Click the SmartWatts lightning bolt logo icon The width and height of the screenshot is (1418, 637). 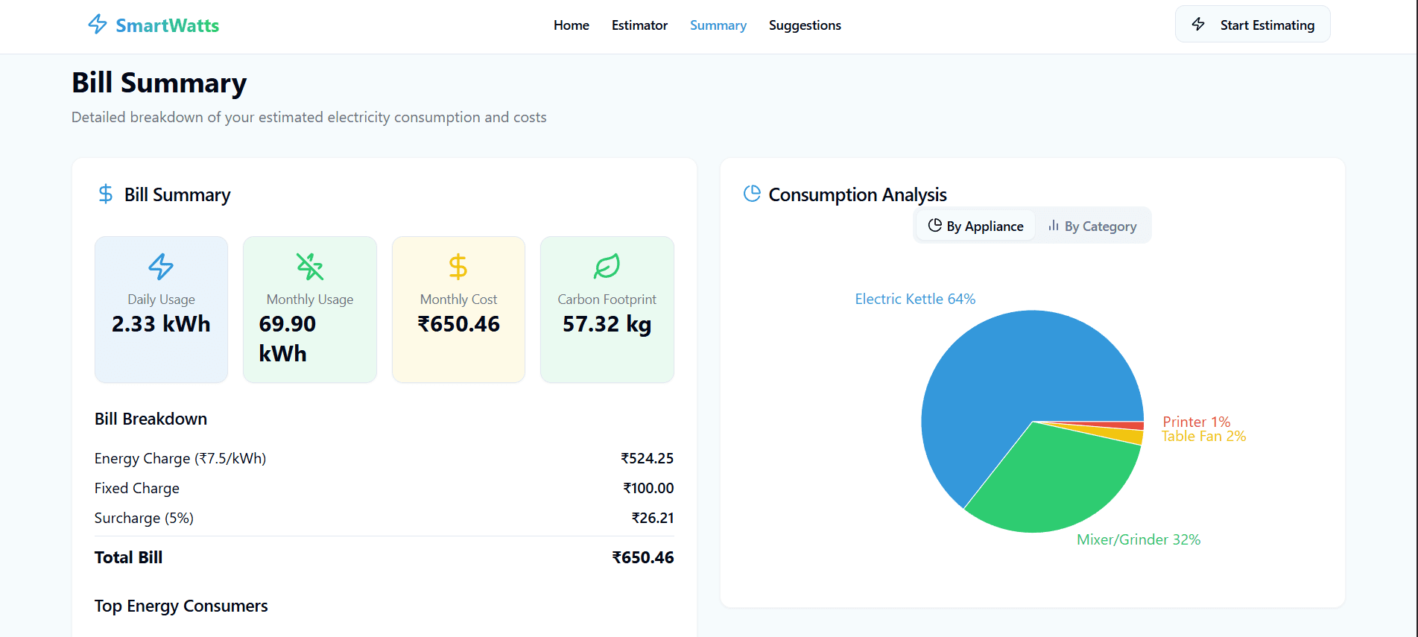coord(98,25)
